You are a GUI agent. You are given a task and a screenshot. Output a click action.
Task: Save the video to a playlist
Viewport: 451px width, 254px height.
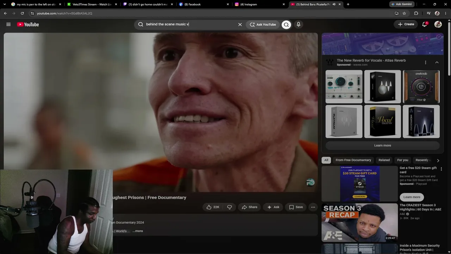[x=296, y=207]
